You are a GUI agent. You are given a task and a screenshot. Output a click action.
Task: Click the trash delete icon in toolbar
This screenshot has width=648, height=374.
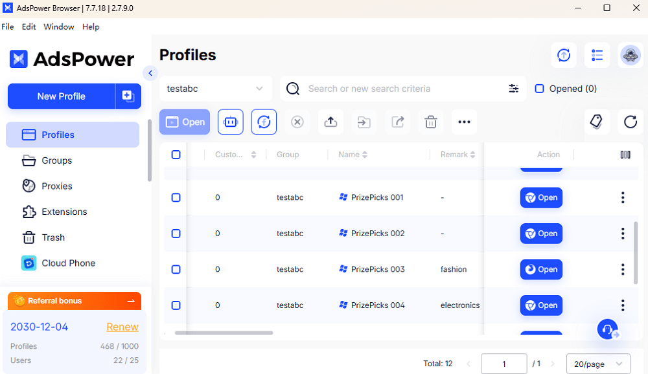[x=430, y=122]
